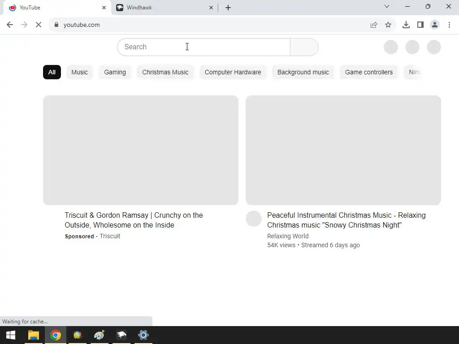Open Chrome downloads
Viewport: 459px width, 344px height.
point(406,25)
